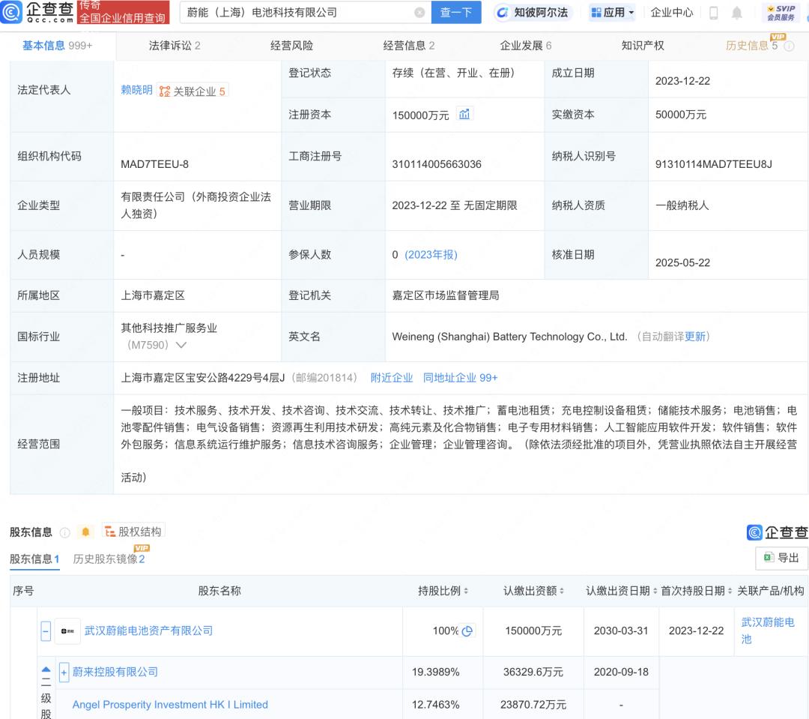Expand 蔚来控股有限公司 row
Screen dimensions: 809x719
pos(64,673)
